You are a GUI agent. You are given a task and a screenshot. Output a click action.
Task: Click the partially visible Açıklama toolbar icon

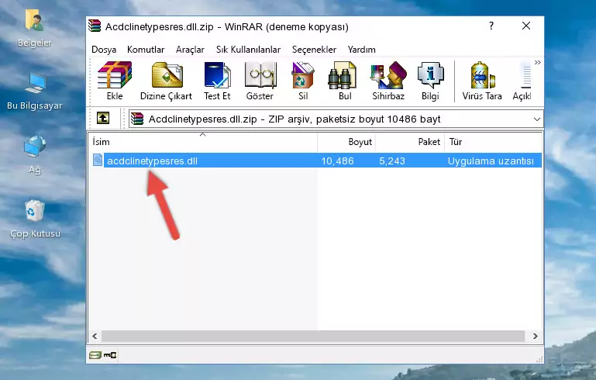(x=525, y=76)
